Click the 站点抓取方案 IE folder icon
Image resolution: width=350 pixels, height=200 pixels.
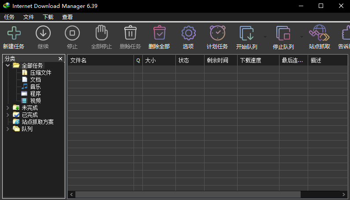[16, 122]
